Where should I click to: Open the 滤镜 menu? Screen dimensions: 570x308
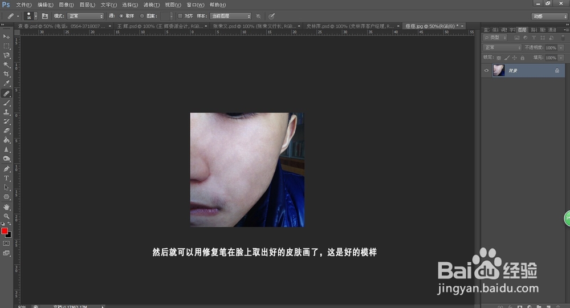click(x=151, y=5)
